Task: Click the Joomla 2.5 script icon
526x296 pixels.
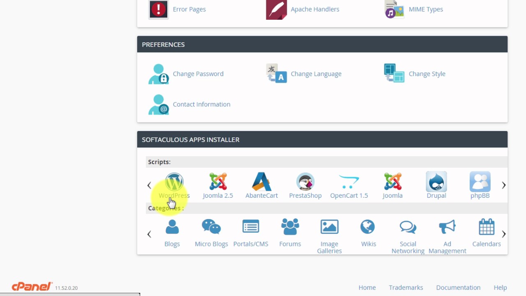Action: coord(218,182)
